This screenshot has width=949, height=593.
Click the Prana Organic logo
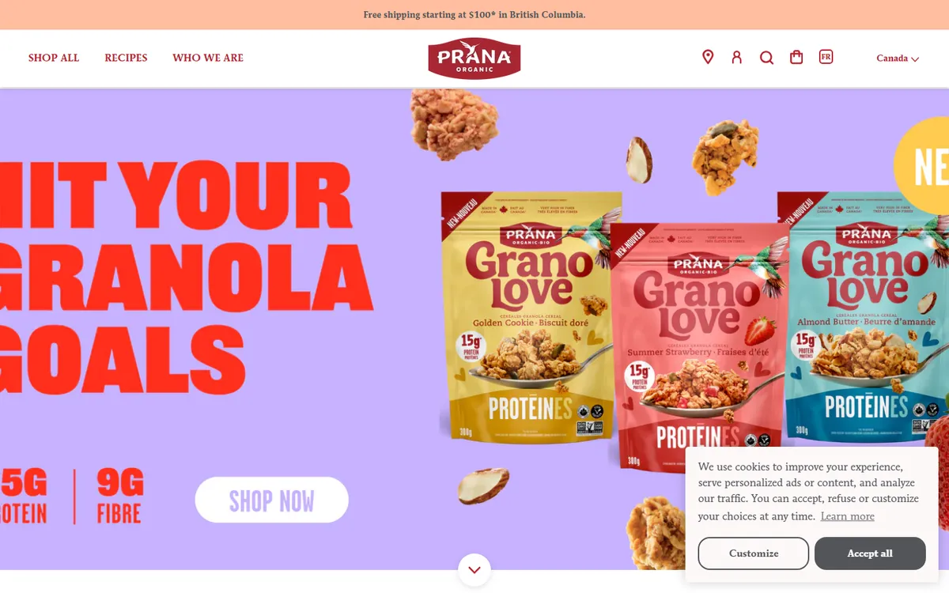click(475, 59)
